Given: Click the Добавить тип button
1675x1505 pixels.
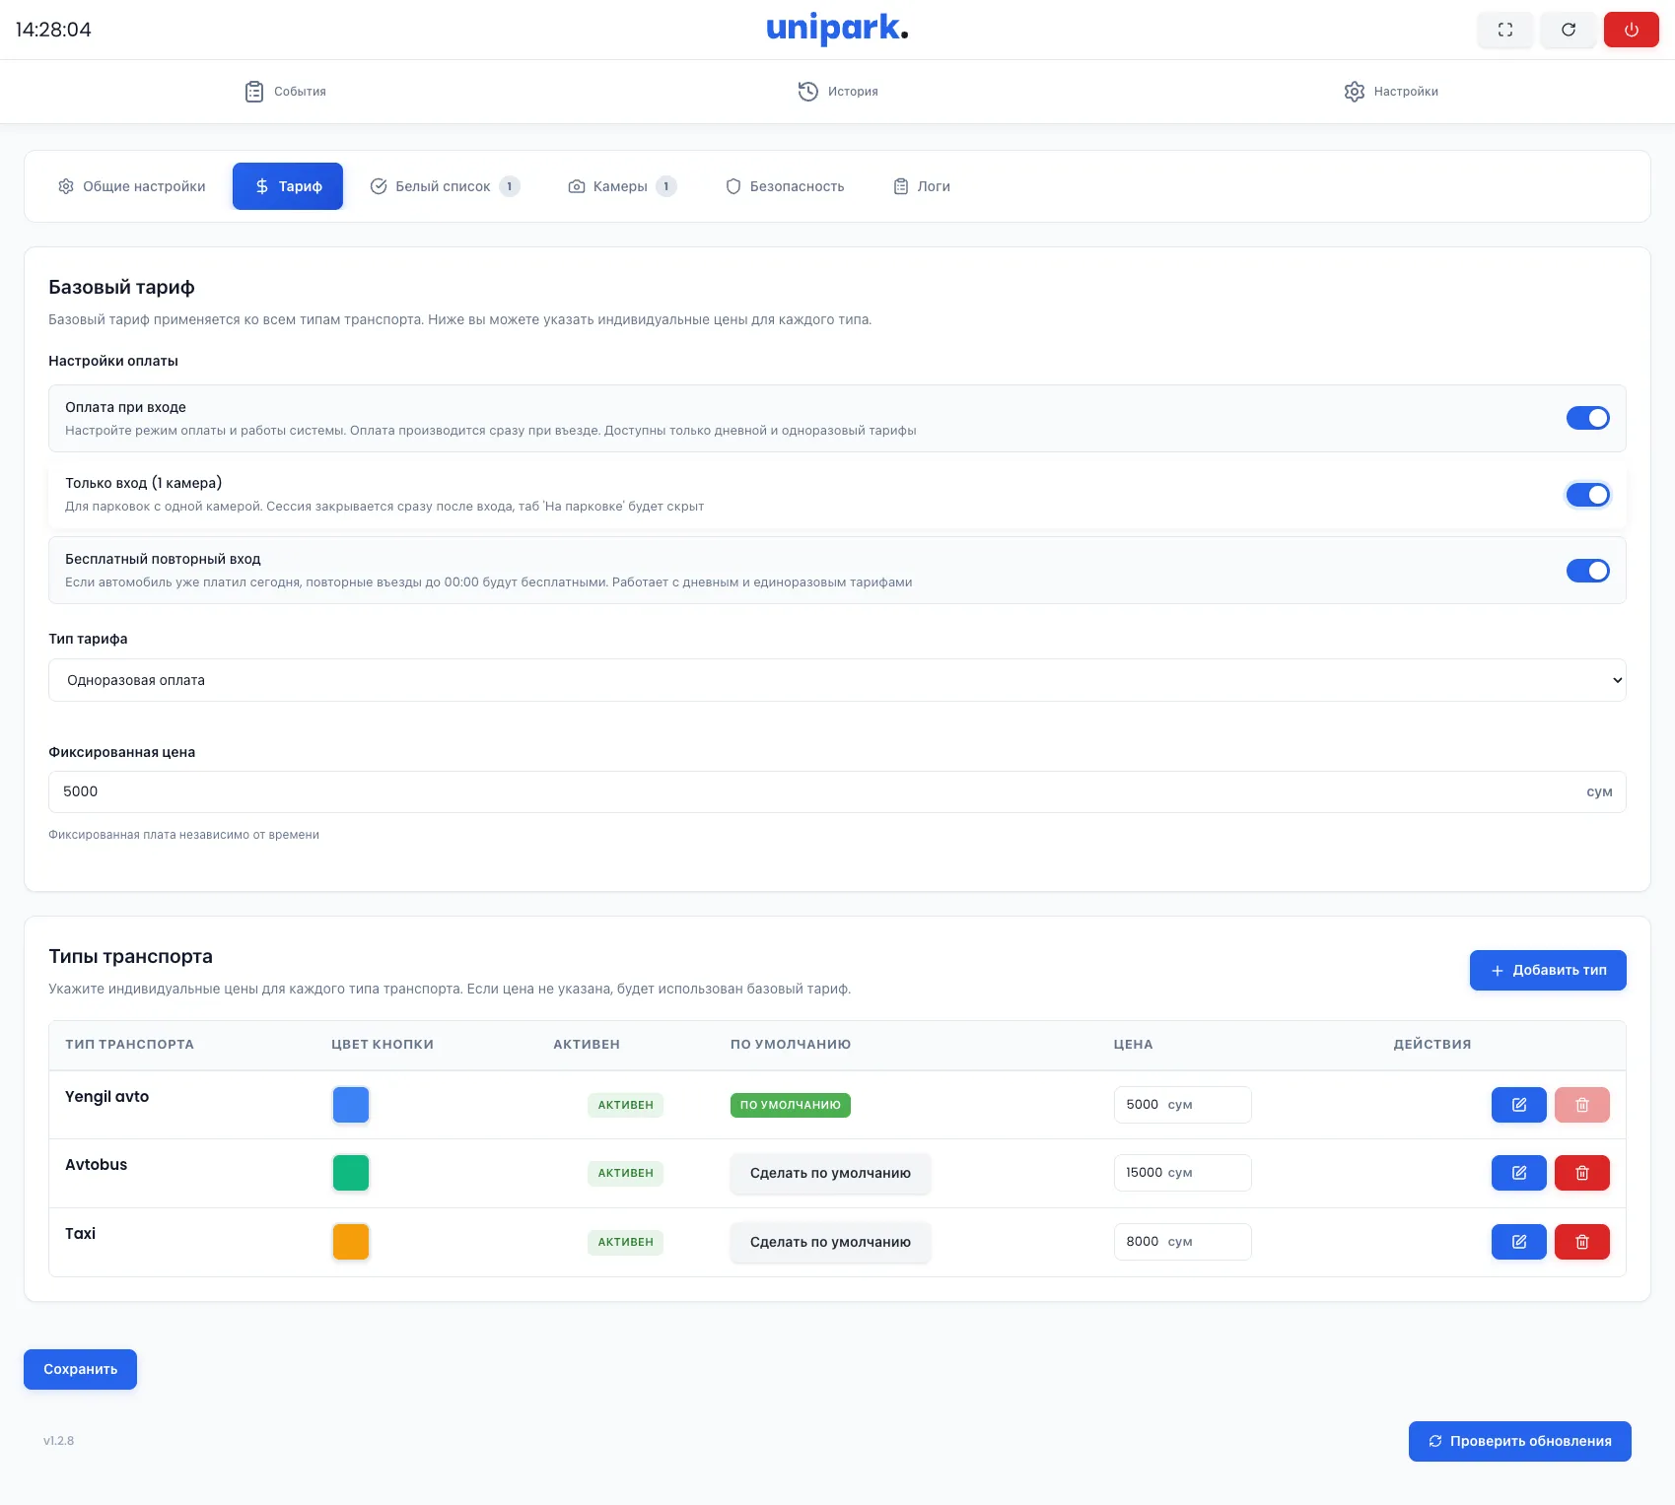Looking at the screenshot, I should (1547, 970).
